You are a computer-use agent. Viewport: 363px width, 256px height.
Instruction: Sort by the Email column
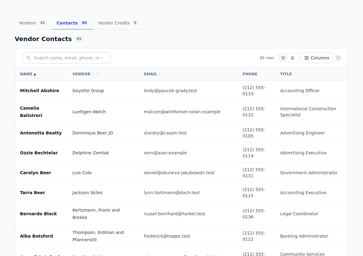point(152,74)
